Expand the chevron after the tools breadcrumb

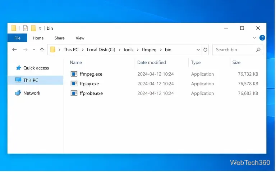(138, 50)
